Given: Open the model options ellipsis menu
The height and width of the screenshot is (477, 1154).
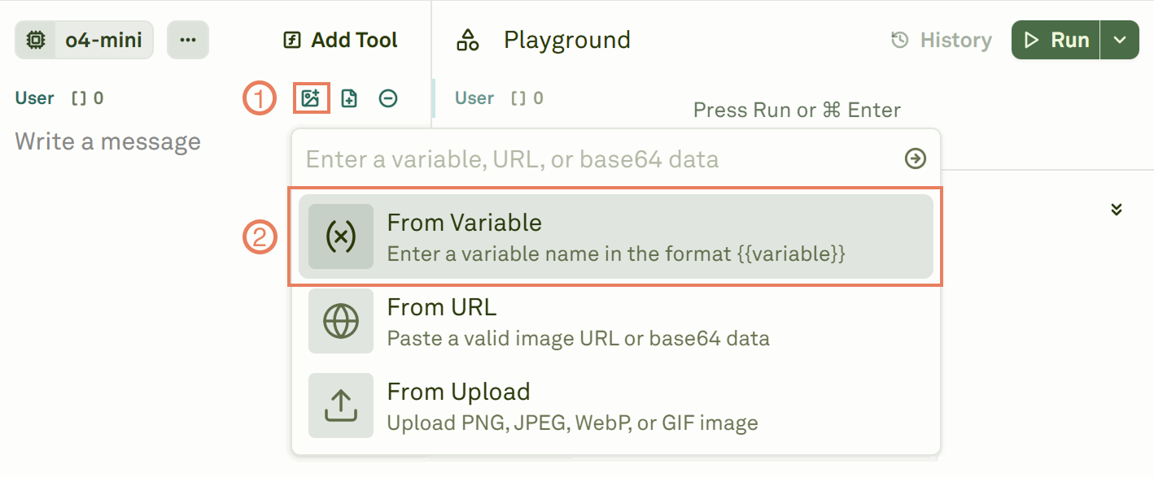Looking at the screenshot, I should [188, 39].
